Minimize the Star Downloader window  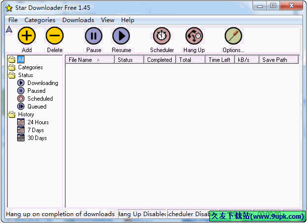coord(260,6)
